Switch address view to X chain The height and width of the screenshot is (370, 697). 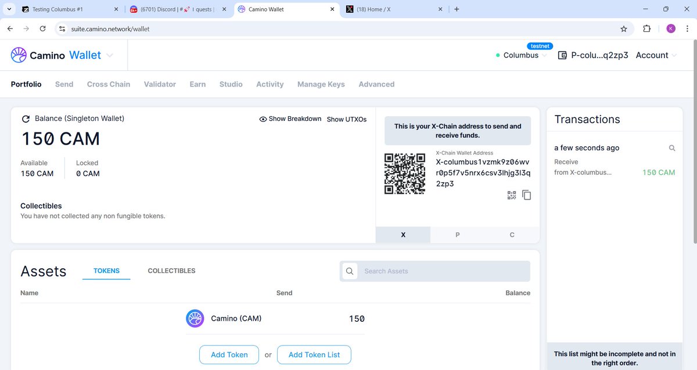pos(403,235)
